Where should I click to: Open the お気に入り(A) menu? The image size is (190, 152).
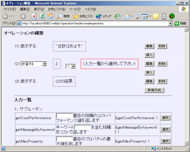point(57,9)
